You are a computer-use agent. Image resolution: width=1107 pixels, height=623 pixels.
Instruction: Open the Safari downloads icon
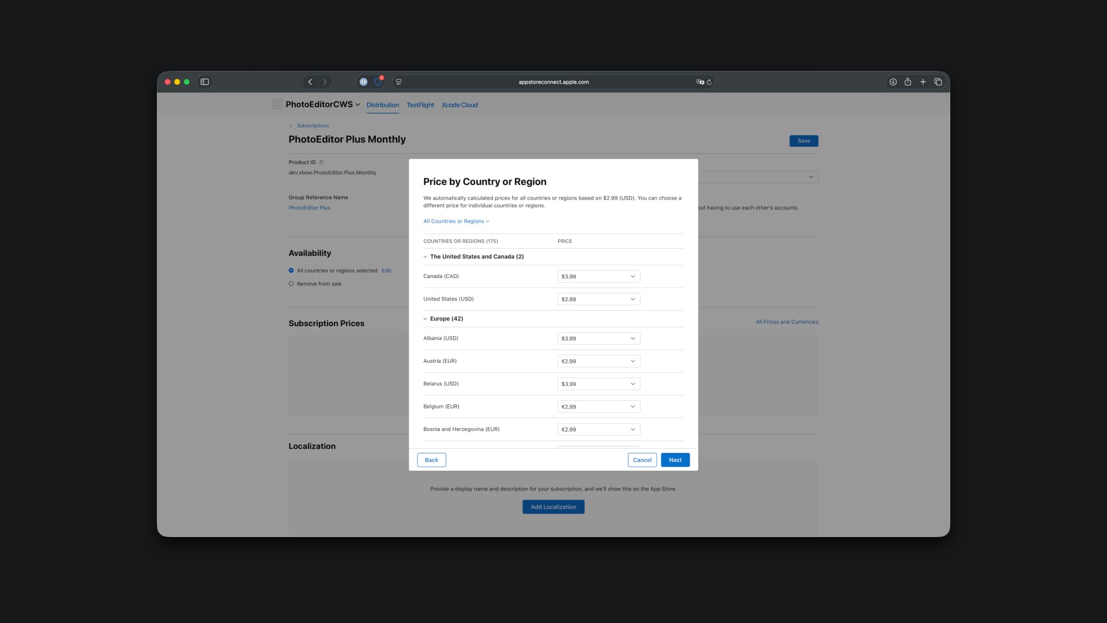tap(893, 82)
